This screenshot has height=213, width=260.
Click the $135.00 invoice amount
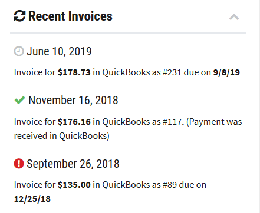coord(74,185)
